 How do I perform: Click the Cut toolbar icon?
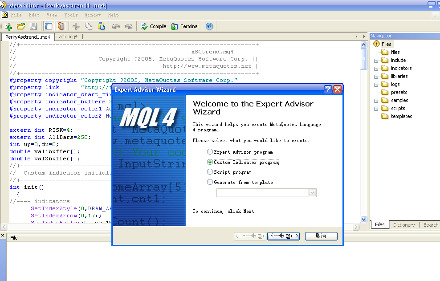76,26
